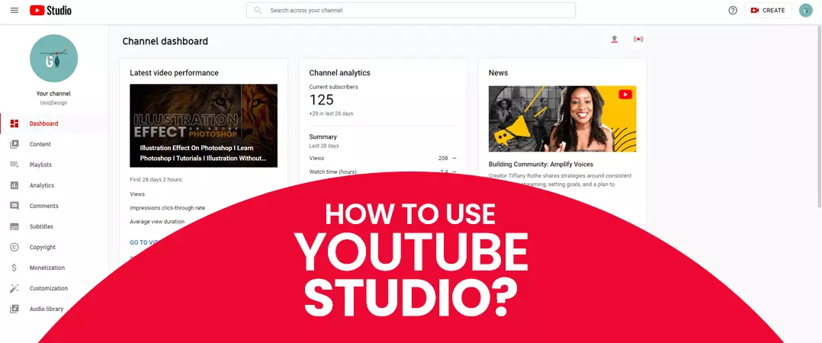This screenshot has height=343, width=822.
Task: Click the UniqDesign channel name
Action: tap(53, 103)
